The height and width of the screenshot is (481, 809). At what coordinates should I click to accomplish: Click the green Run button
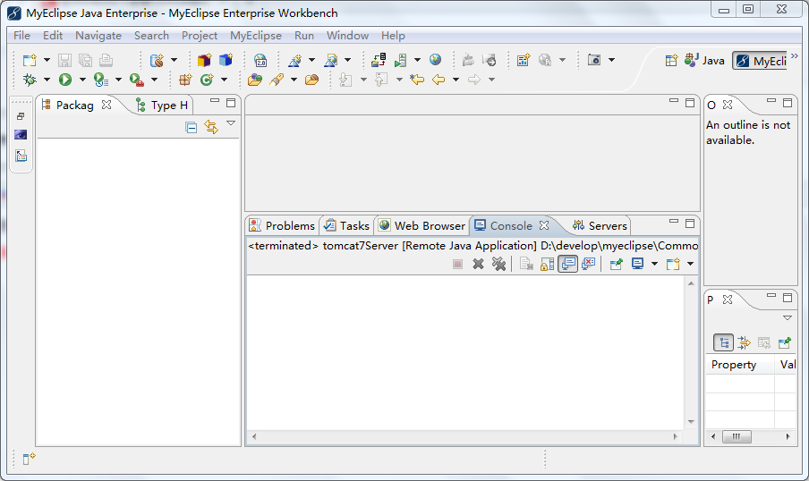[65, 80]
